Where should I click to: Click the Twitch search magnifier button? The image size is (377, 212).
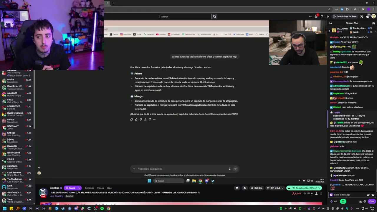pos(214,16)
